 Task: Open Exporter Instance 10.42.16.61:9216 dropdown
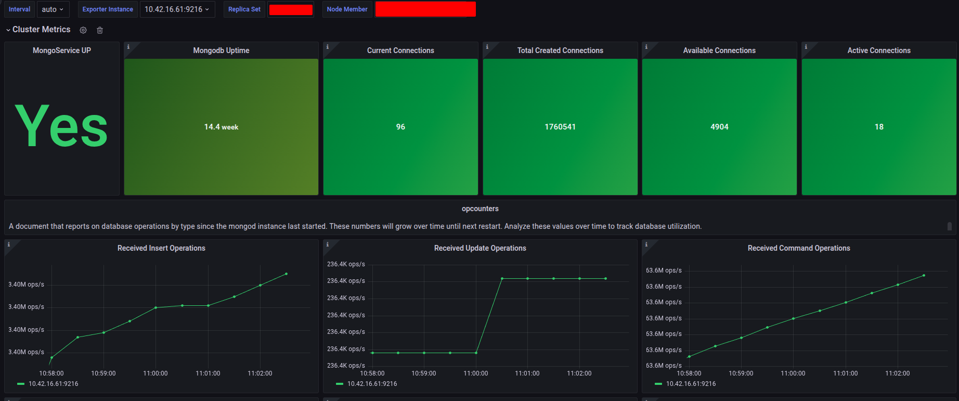click(x=177, y=9)
